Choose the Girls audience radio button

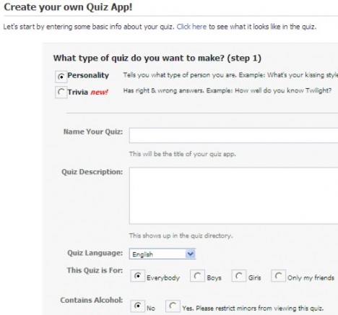(239, 276)
